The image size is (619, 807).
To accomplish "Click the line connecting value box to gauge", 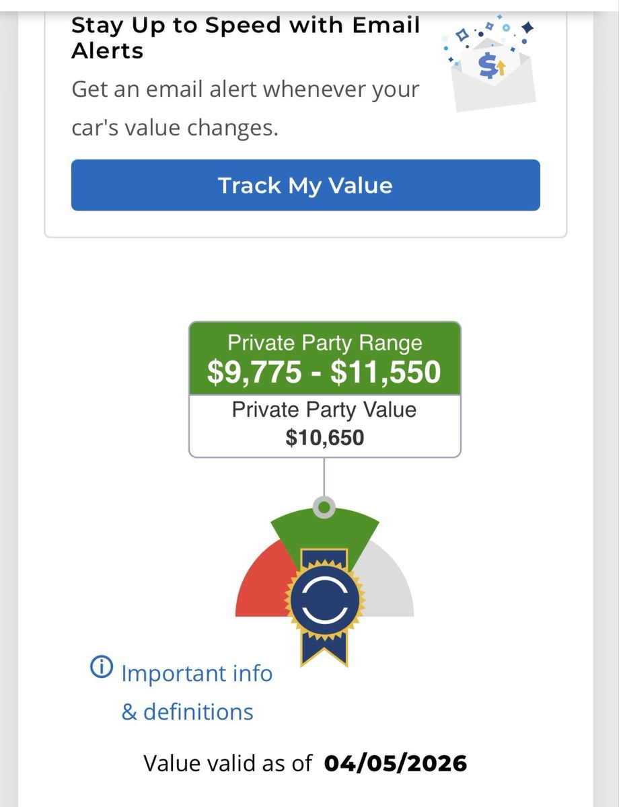I will [324, 477].
